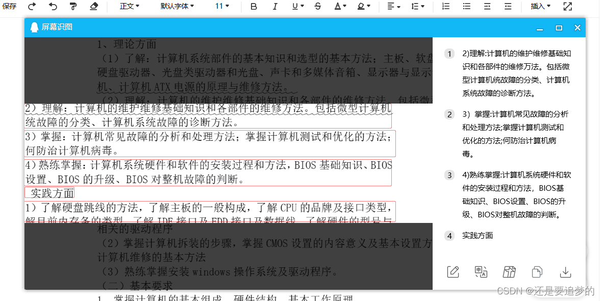Select the boxed region '1）了解硬盘跳线的方法'
This screenshot has height=301, width=602.
tap(210, 212)
